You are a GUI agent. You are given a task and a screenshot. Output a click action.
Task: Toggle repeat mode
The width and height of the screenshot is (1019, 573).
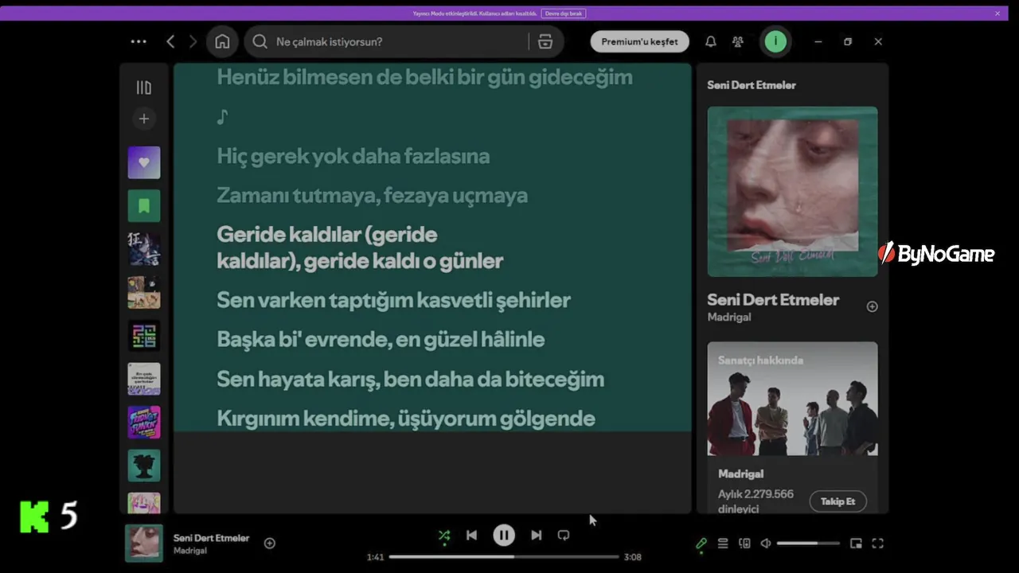[564, 536]
